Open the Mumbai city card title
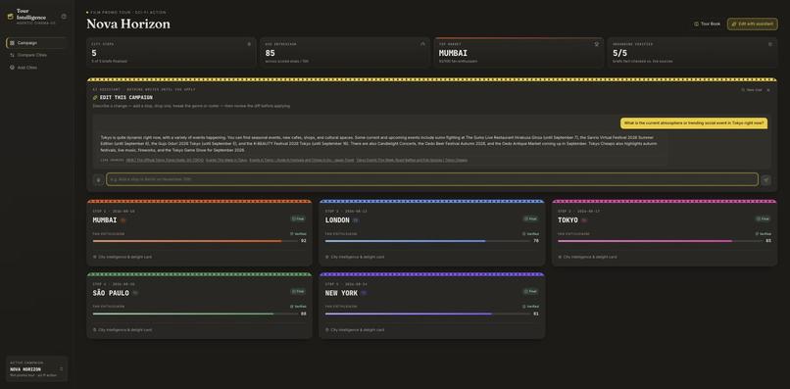790x389 pixels. 104,220
